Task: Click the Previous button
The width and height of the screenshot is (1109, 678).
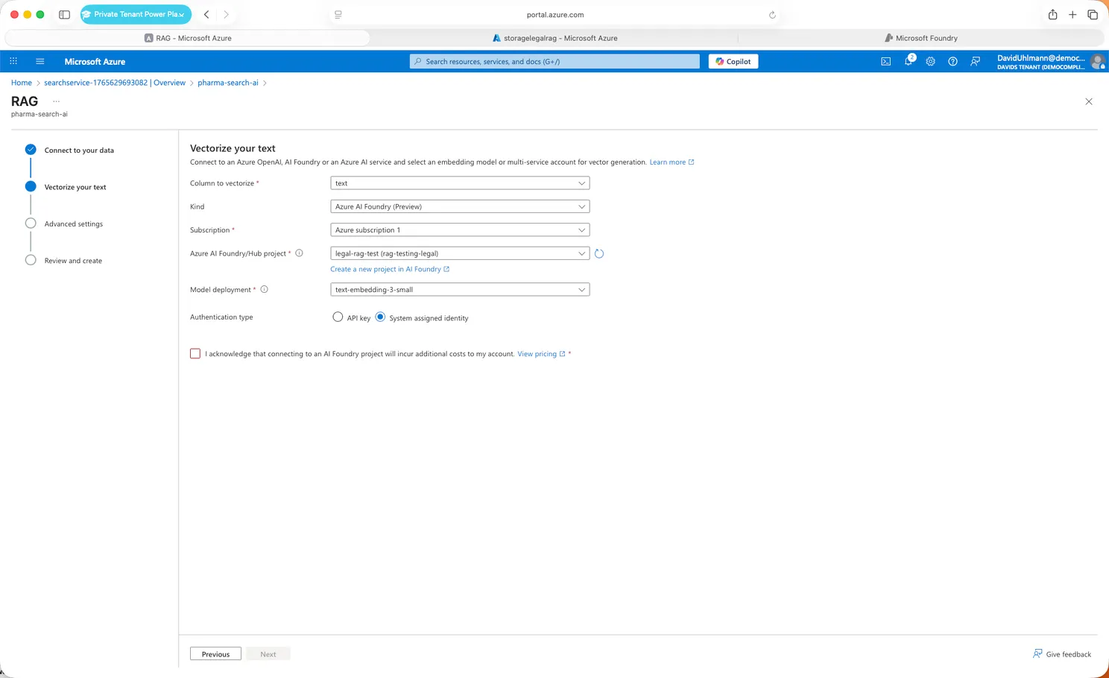Action: click(x=215, y=653)
